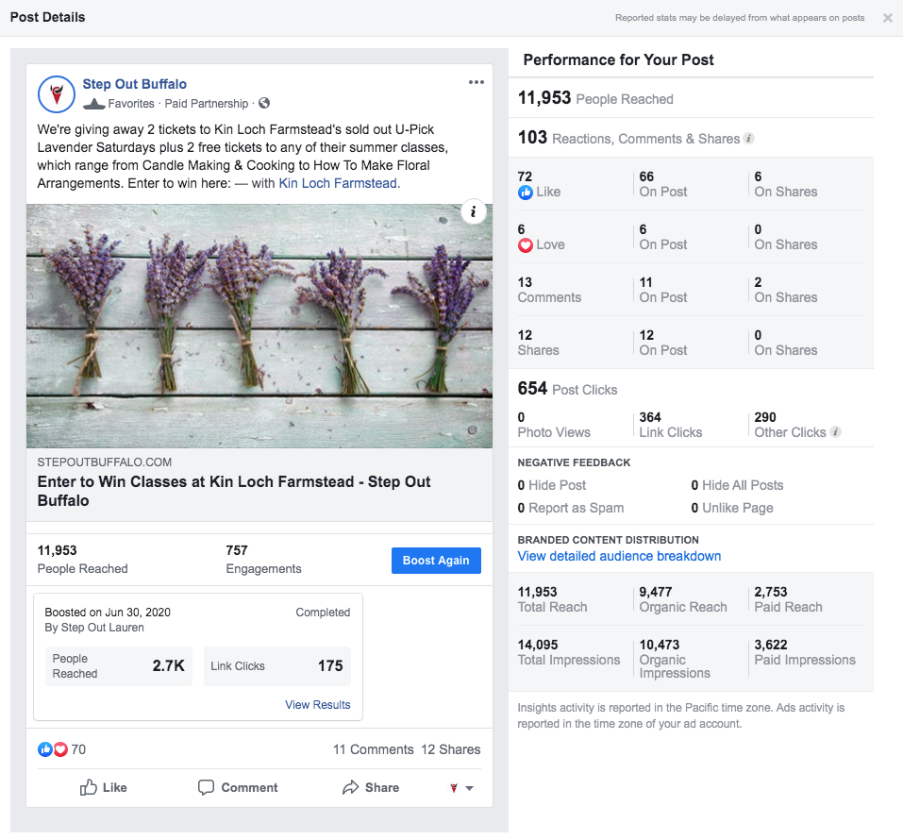Click the 12 Shares count under post
This screenshot has height=840, width=903.
450,749
